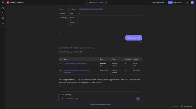Click the 'Purchases' metric cell
Image resolution: width=196 pixels, height=109 pixels.
(x=73, y=9)
